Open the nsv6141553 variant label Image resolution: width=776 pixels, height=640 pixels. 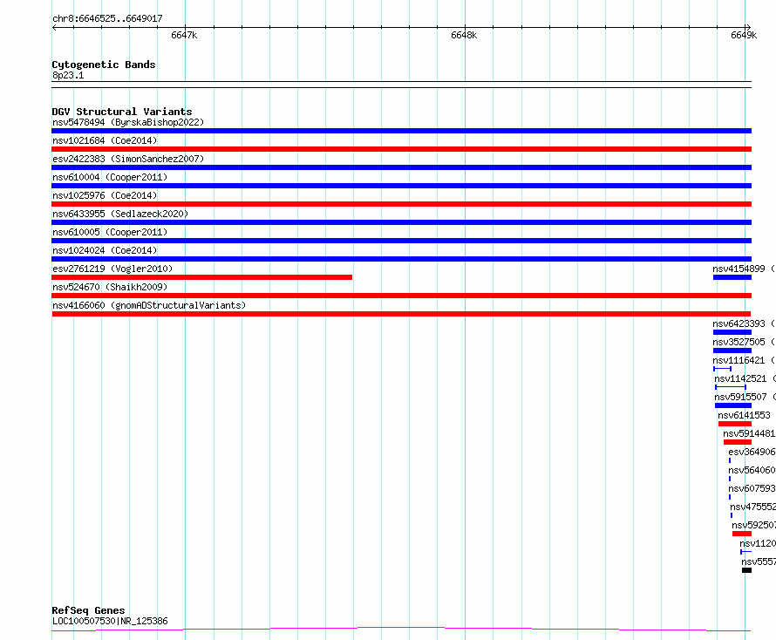coord(744,415)
